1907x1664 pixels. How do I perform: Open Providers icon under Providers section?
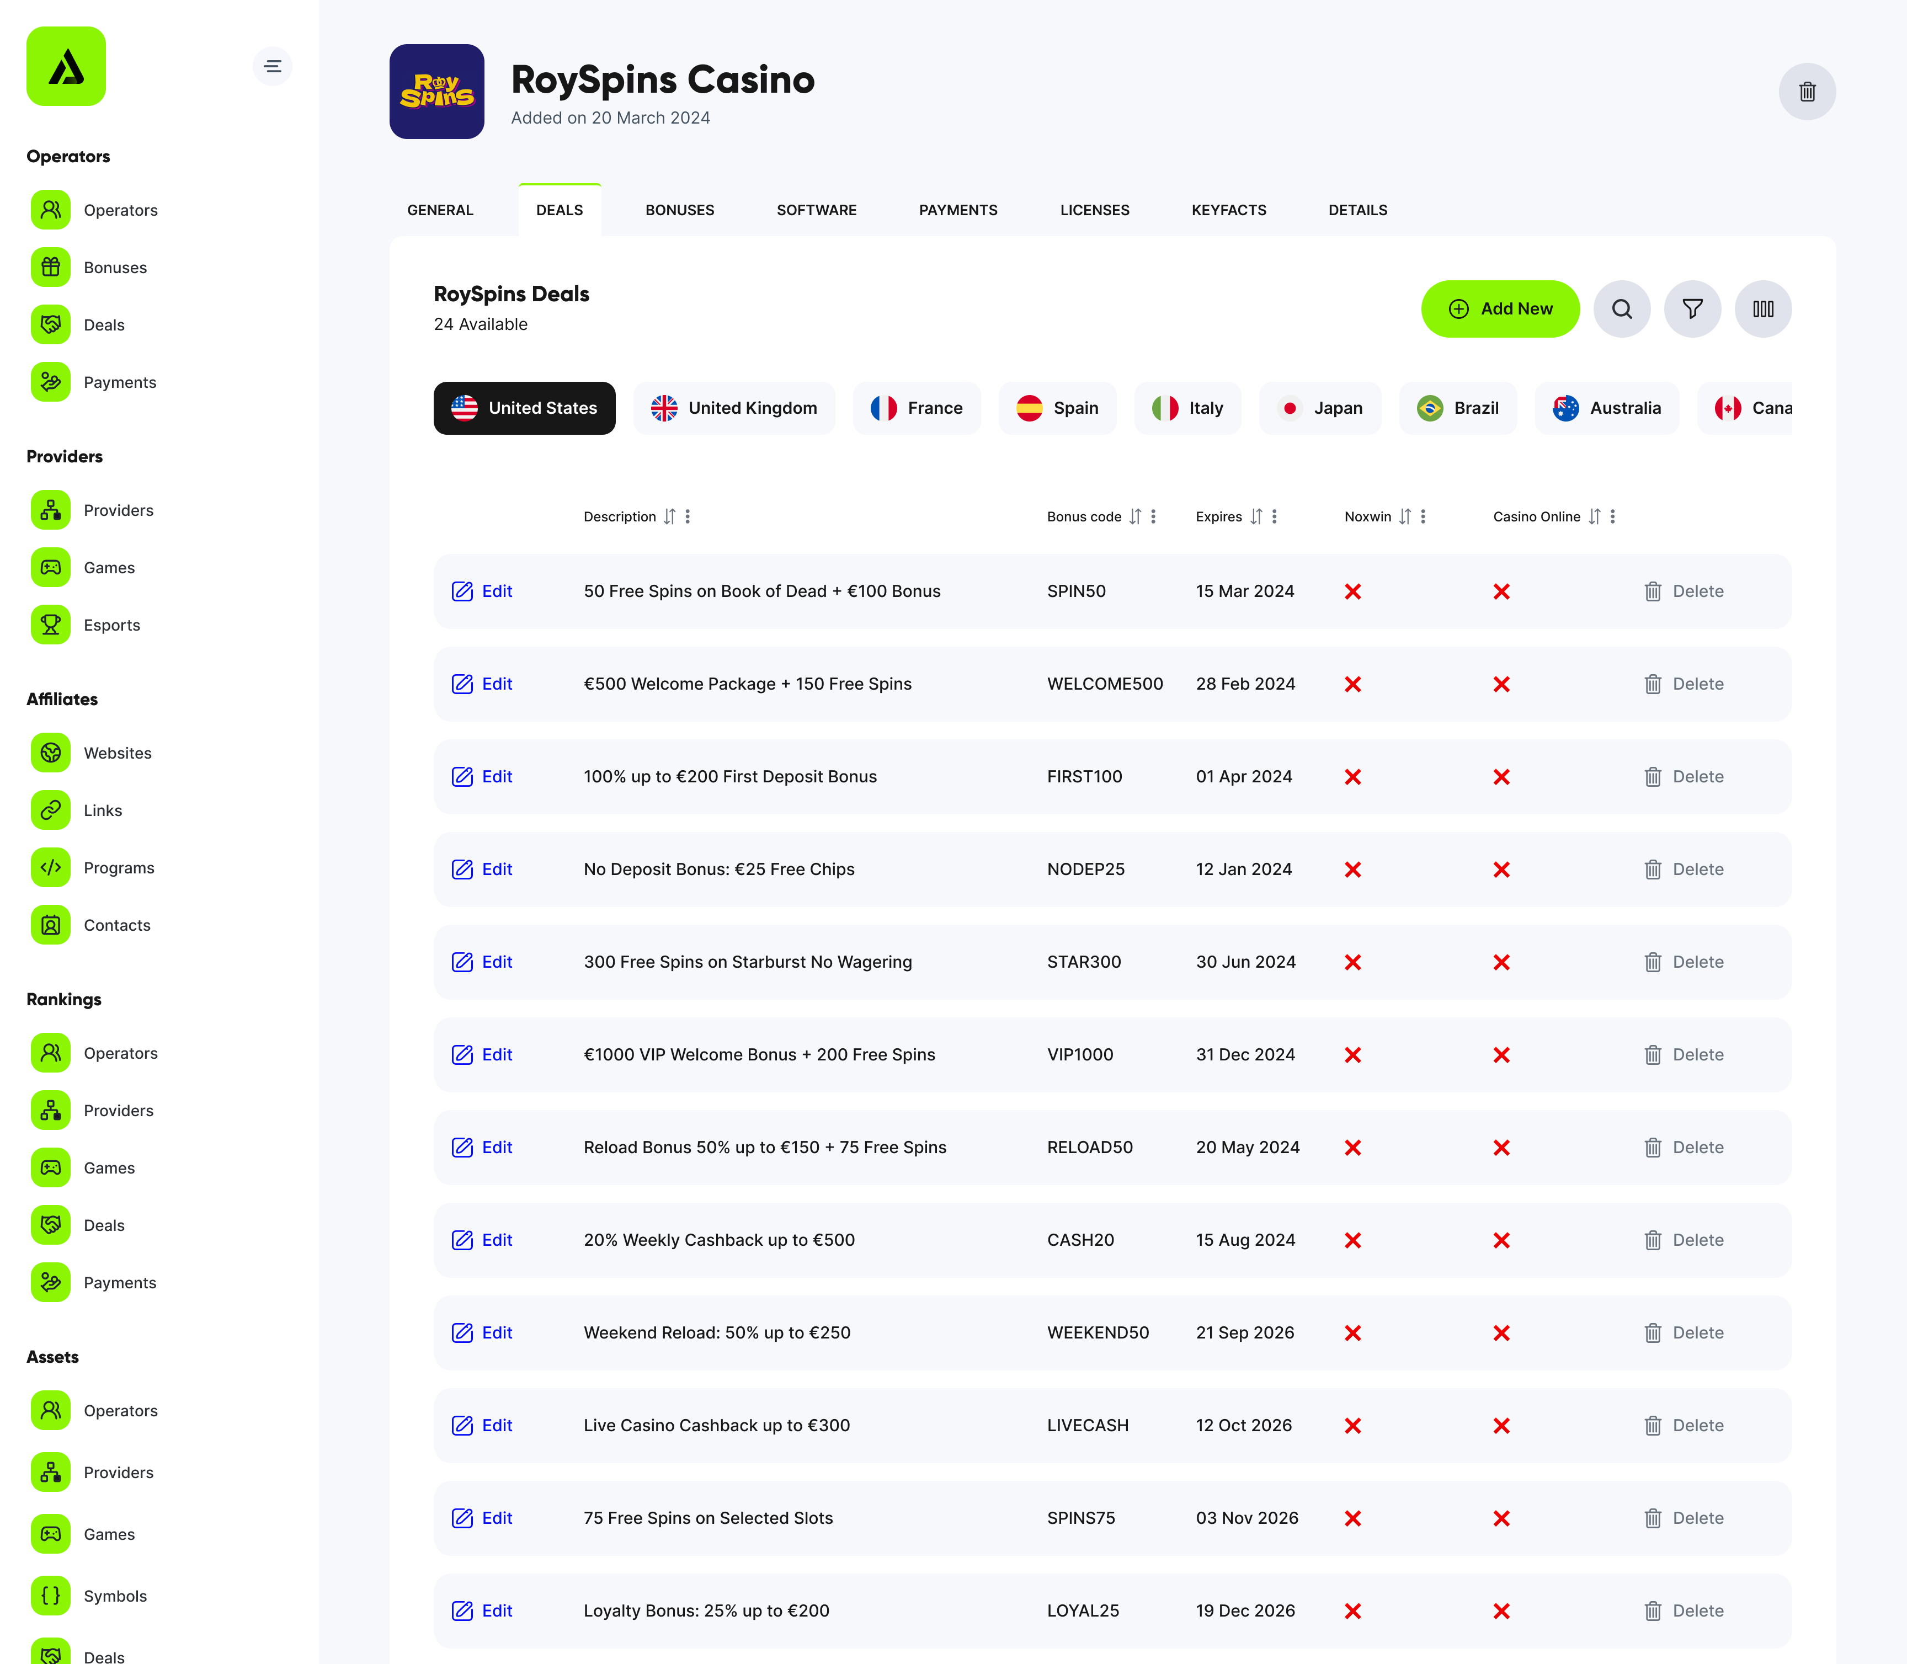tap(50, 510)
